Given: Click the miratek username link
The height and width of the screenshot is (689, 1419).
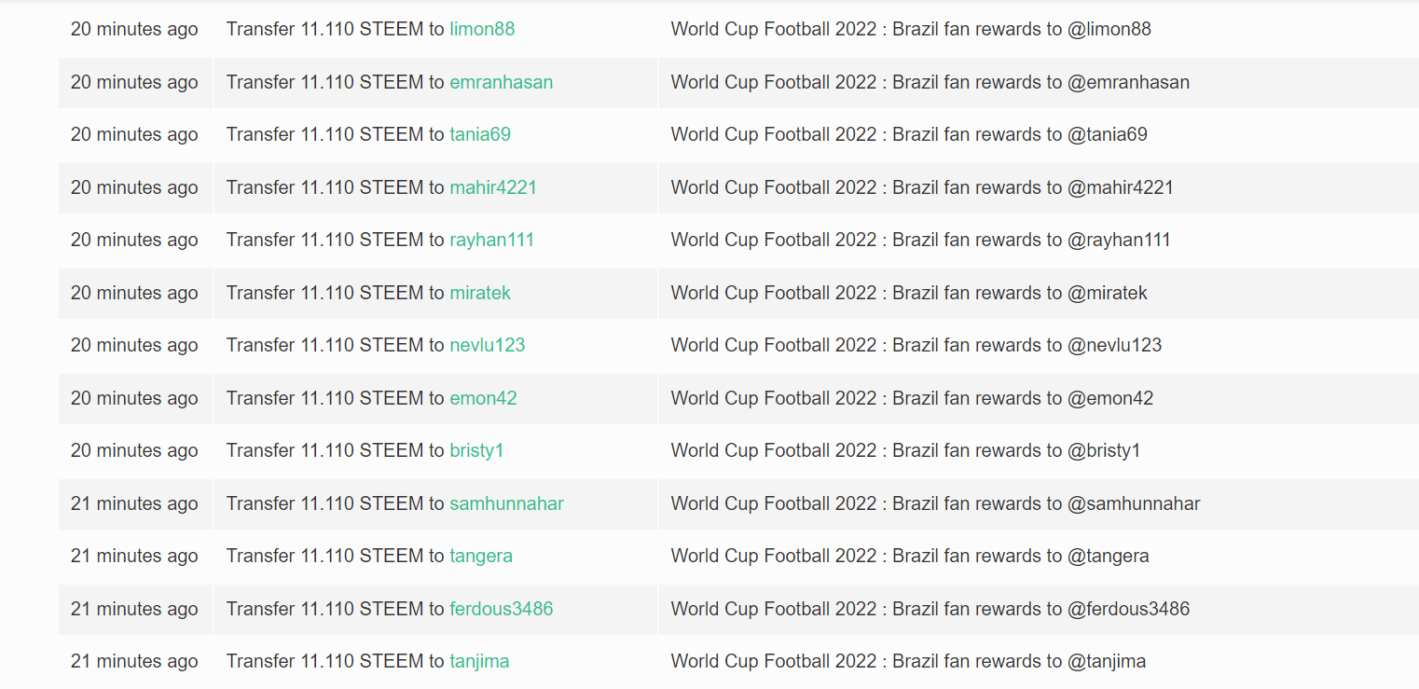Looking at the screenshot, I should coord(480,293).
